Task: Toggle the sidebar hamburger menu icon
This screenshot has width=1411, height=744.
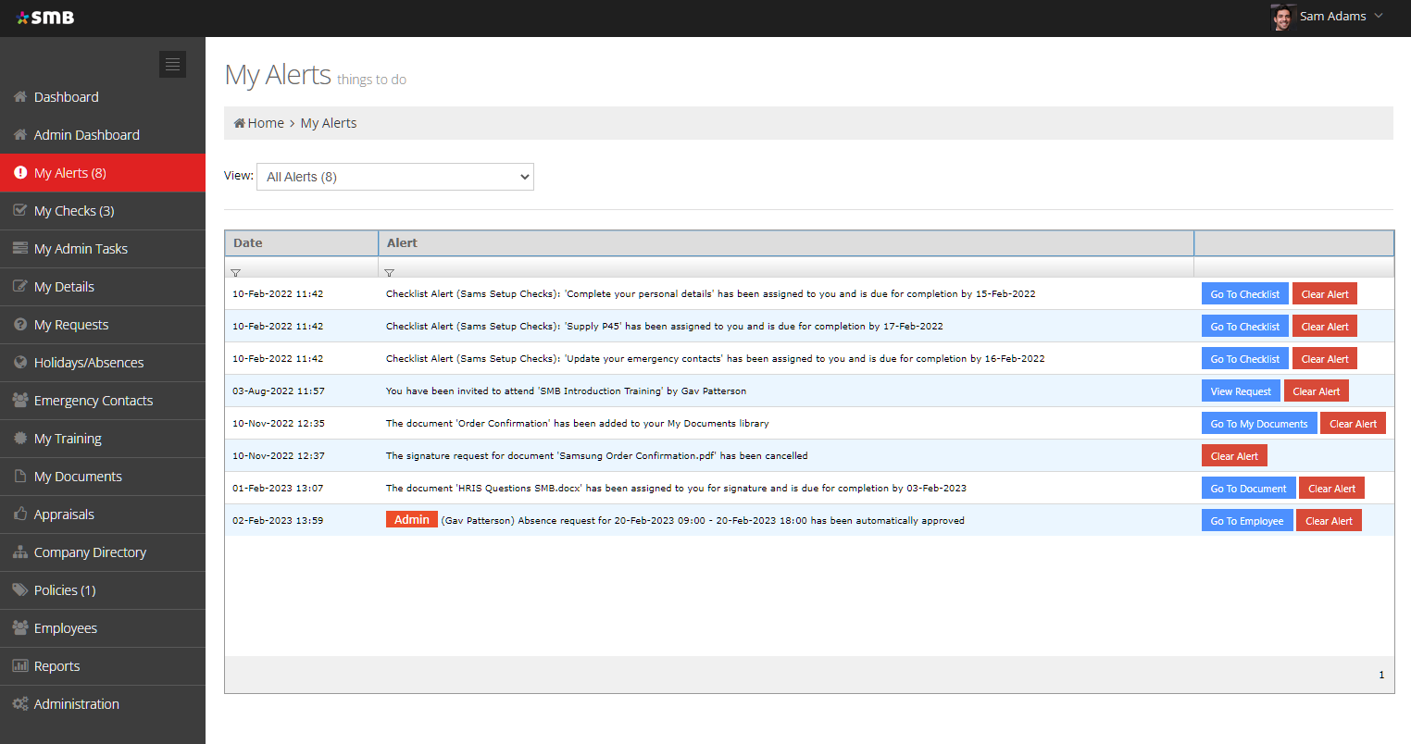Action: (x=172, y=64)
